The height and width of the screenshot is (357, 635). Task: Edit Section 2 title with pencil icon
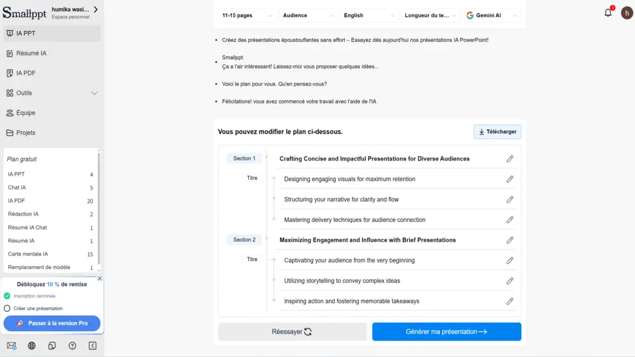coord(510,240)
